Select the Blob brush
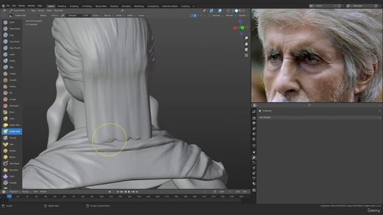 (x=11, y=67)
